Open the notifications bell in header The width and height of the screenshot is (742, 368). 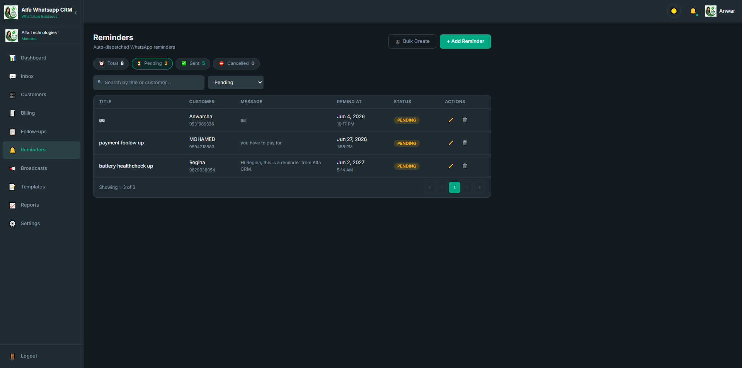(693, 11)
